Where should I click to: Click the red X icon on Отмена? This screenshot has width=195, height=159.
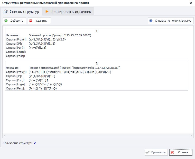click(172, 152)
